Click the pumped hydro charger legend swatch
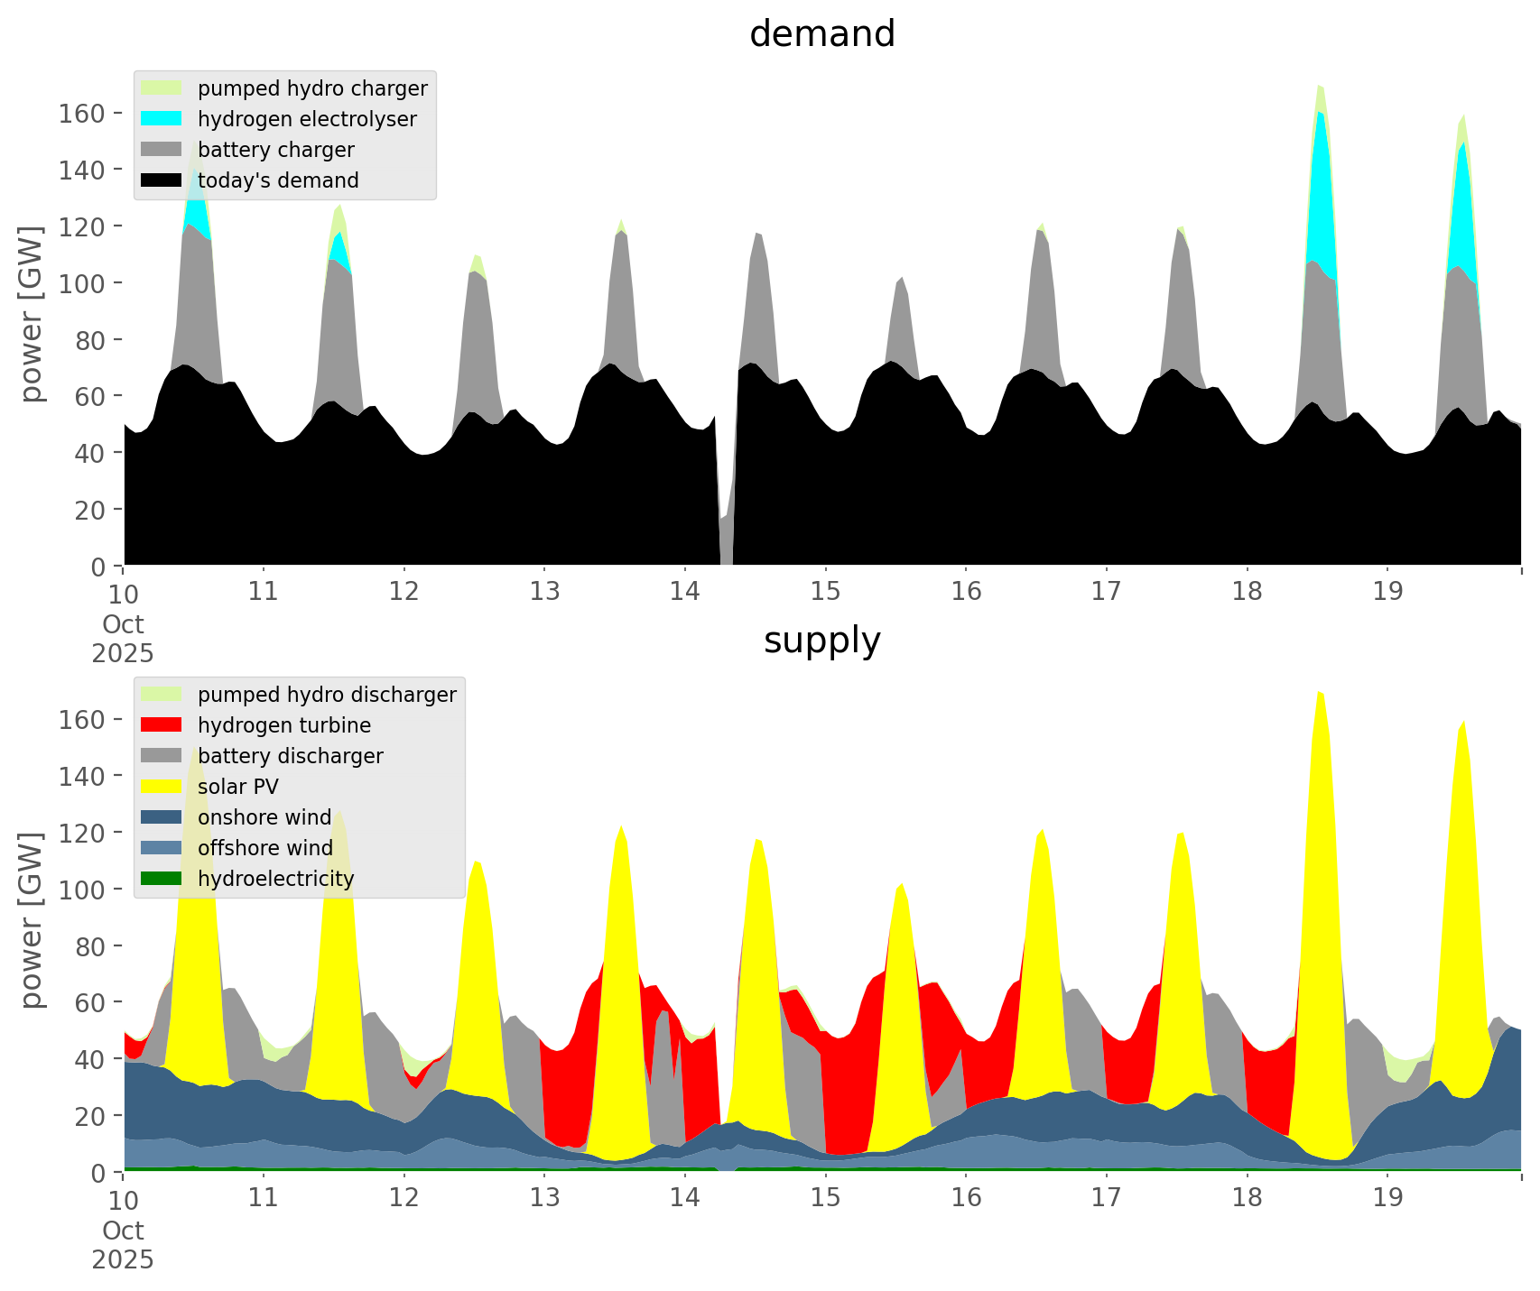This screenshot has width=1540, height=1291. click(x=162, y=88)
